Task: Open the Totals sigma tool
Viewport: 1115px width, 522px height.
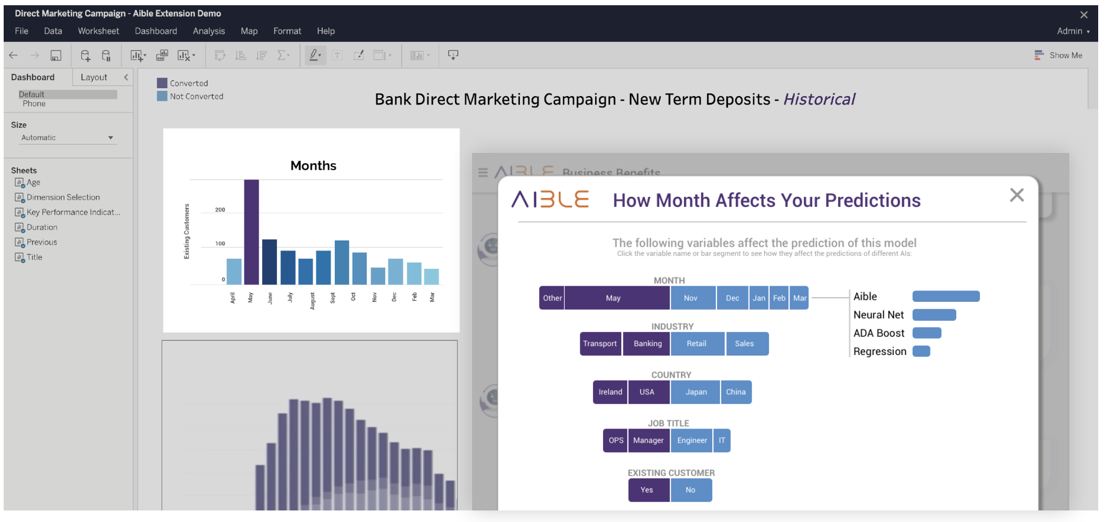Action: [282, 55]
